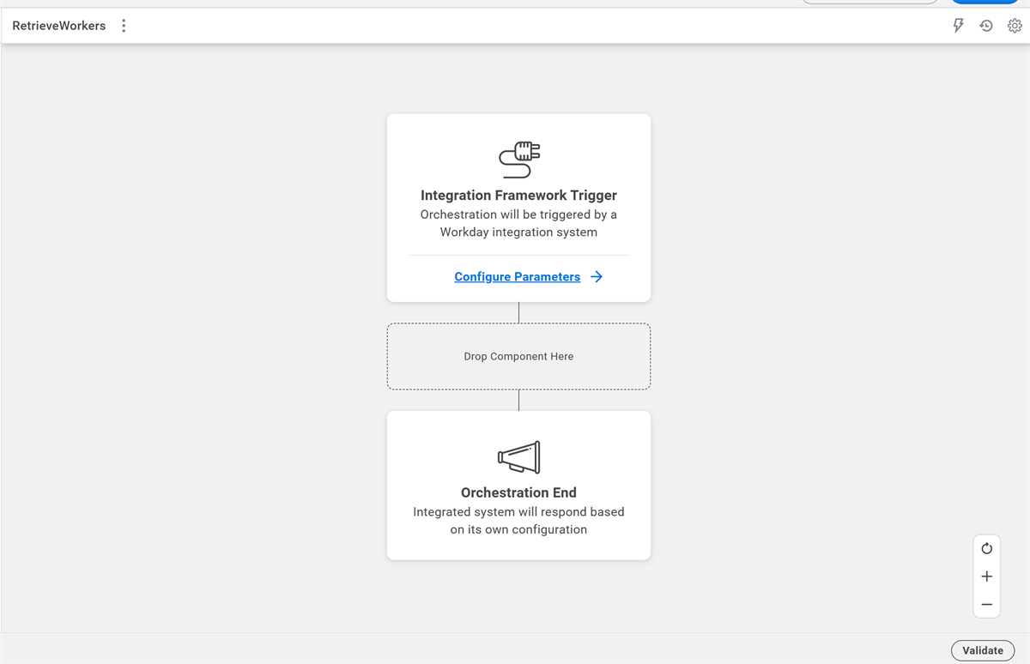Image resolution: width=1030 pixels, height=664 pixels.
Task: Select the Drop Component Here placeholder
Action: click(518, 356)
